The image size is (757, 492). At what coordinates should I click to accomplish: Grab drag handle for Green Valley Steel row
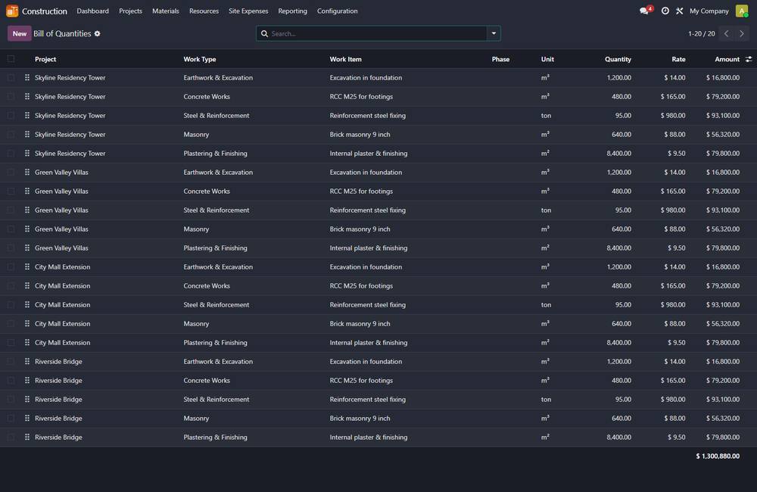pyautogui.click(x=27, y=210)
